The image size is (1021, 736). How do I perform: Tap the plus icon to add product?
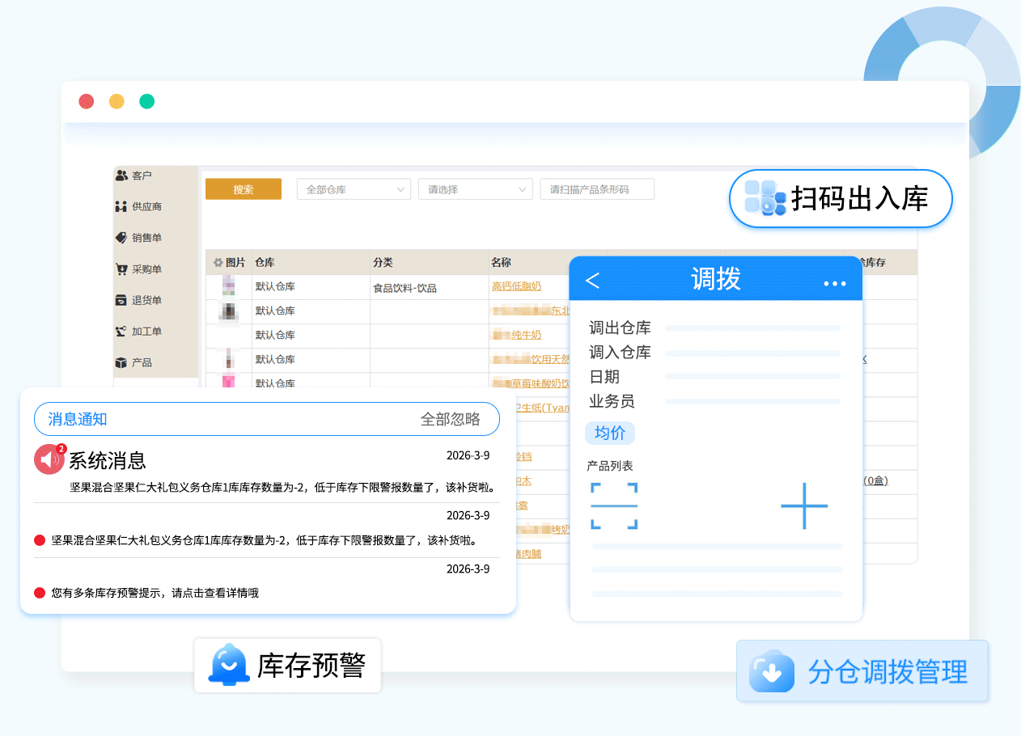(804, 506)
